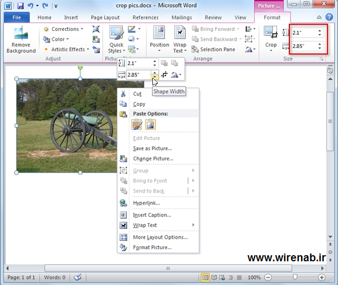Click Save icon in quick access toolbar

click(x=20, y=6)
